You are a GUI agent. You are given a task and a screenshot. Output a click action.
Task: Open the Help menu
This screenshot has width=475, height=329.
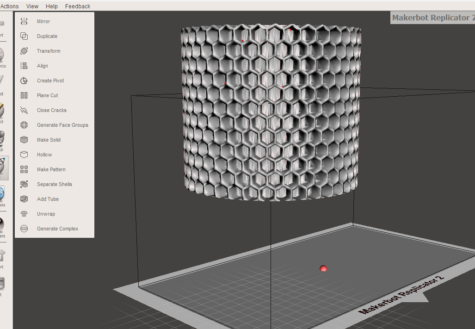pyautogui.click(x=51, y=6)
